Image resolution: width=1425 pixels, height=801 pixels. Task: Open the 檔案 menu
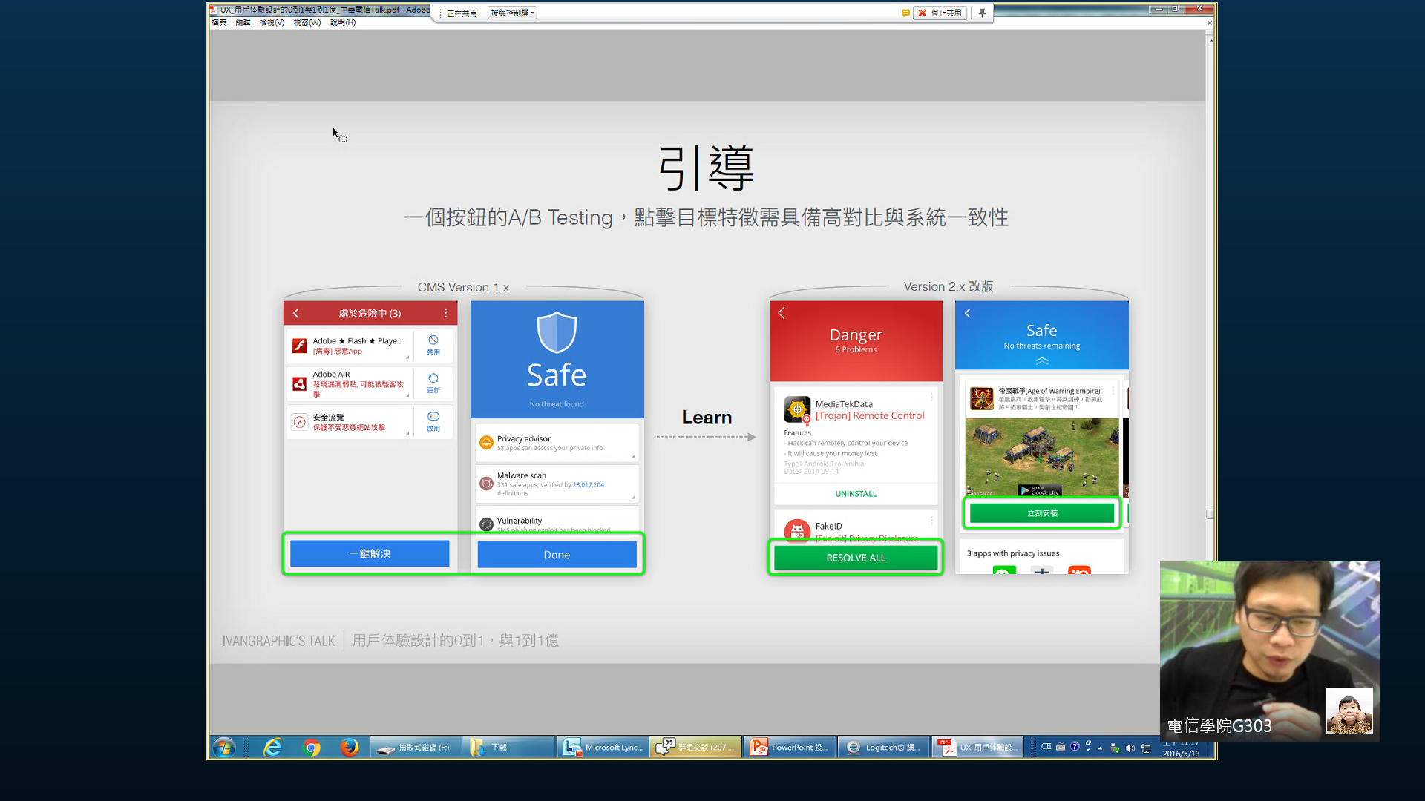click(x=219, y=22)
